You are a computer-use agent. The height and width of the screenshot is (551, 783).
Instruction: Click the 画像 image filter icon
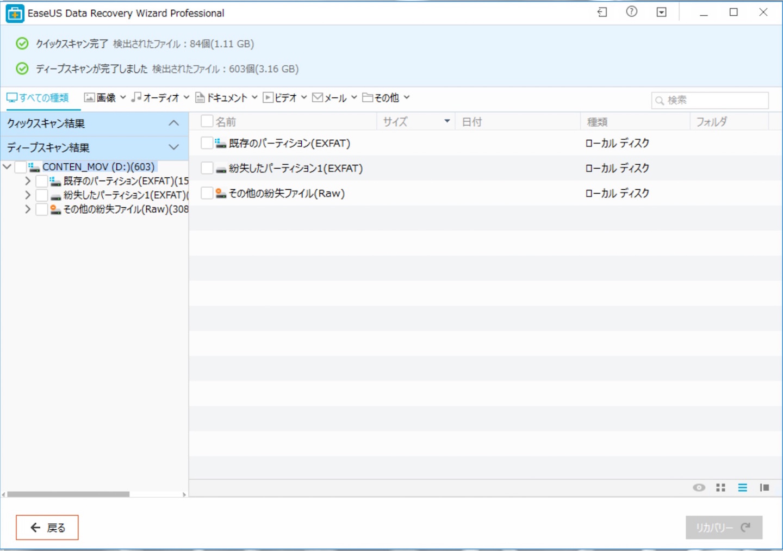click(90, 97)
